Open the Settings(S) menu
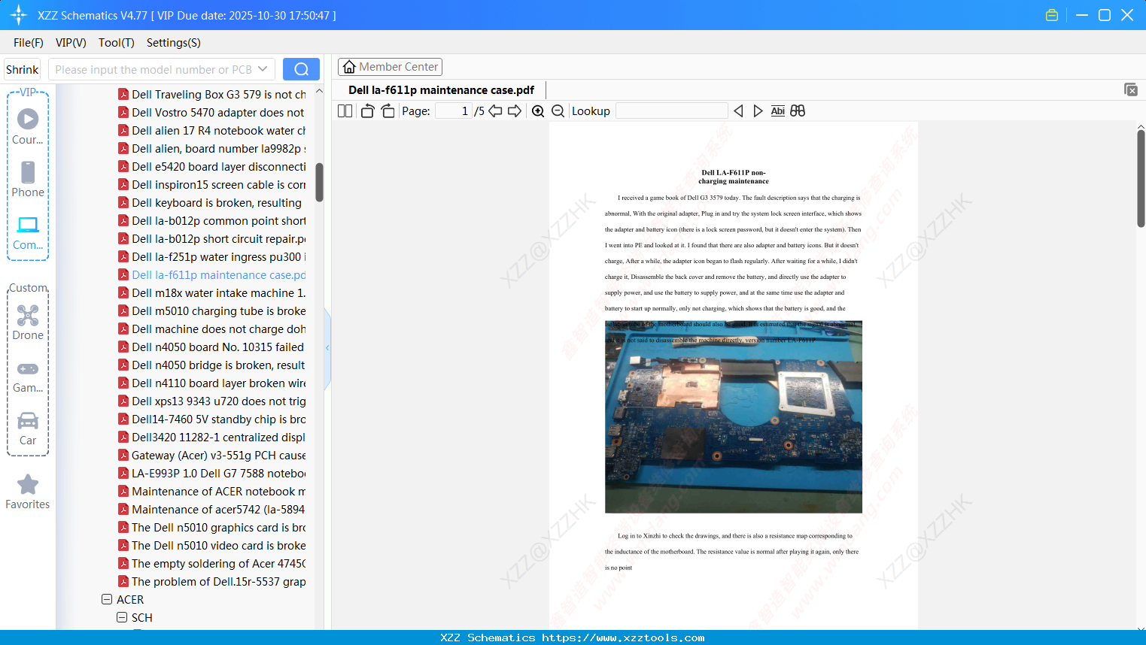1146x645 pixels. click(x=174, y=43)
